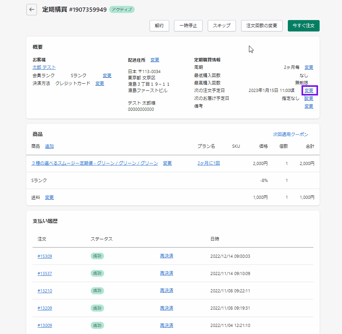Click the back arrow icon

pyautogui.click(x=32, y=9)
